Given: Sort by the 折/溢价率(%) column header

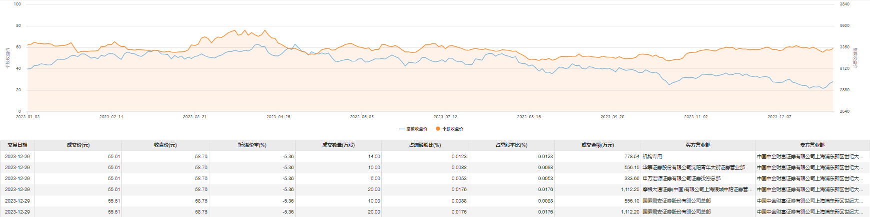Looking at the screenshot, I should tap(252, 145).
